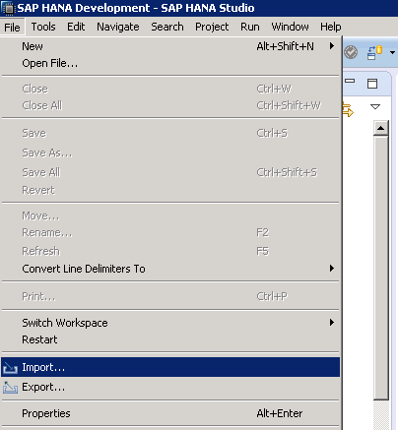Choose Open File... from File menu
The image size is (398, 430).
pos(170,63)
